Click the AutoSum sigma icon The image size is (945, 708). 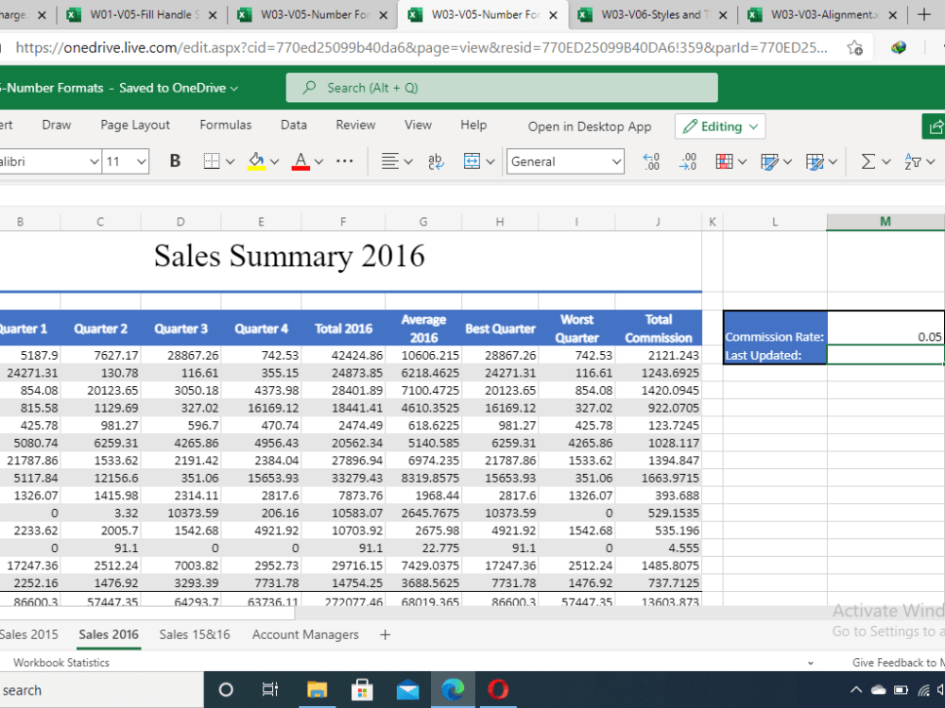tap(868, 161)
